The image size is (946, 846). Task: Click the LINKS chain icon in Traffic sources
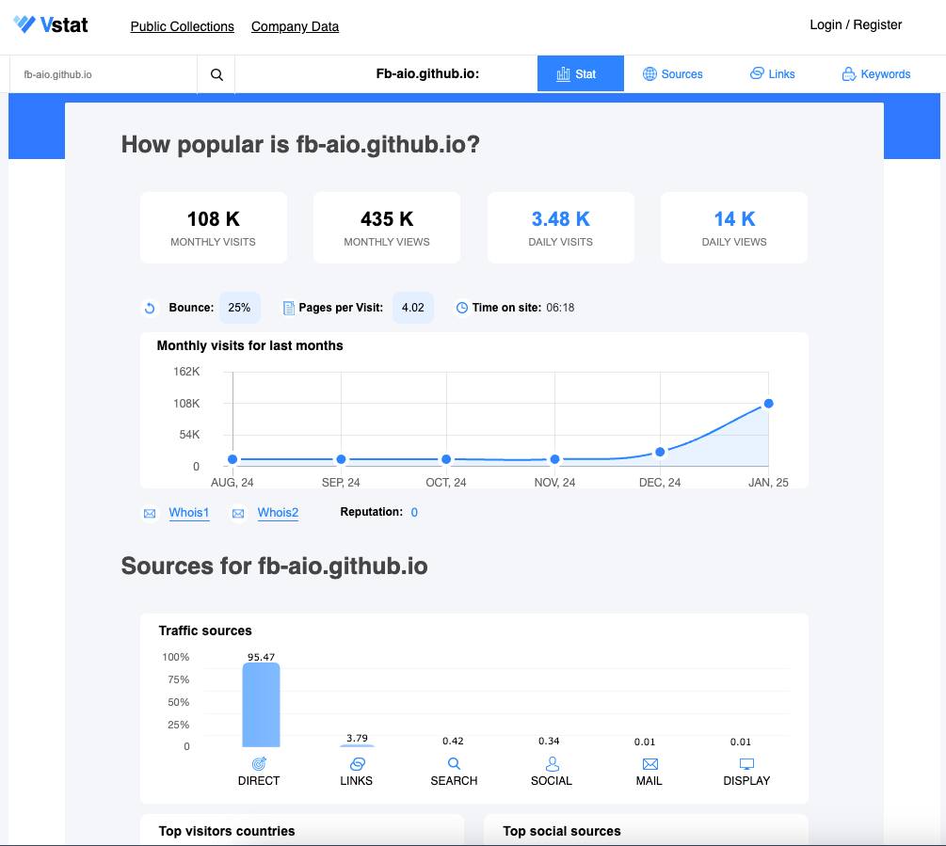click(357, 764)
